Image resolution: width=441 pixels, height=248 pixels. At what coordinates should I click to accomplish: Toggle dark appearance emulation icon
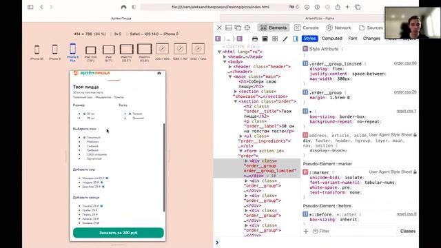point(265,39)
